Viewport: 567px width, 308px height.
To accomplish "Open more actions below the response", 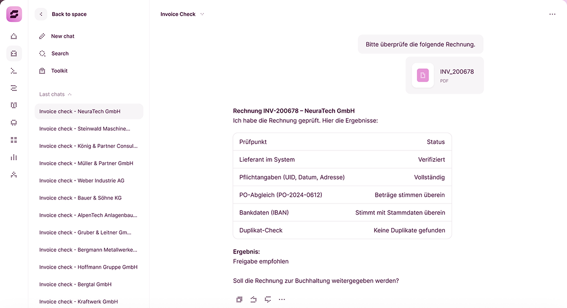I will click(x=282, y=299).
